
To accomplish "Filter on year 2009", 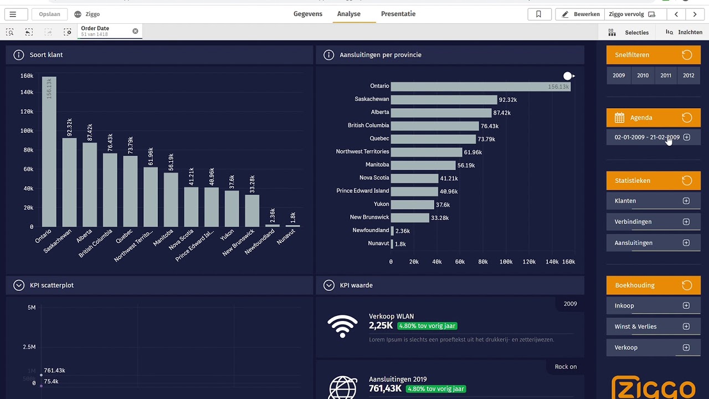I will 619,75.
